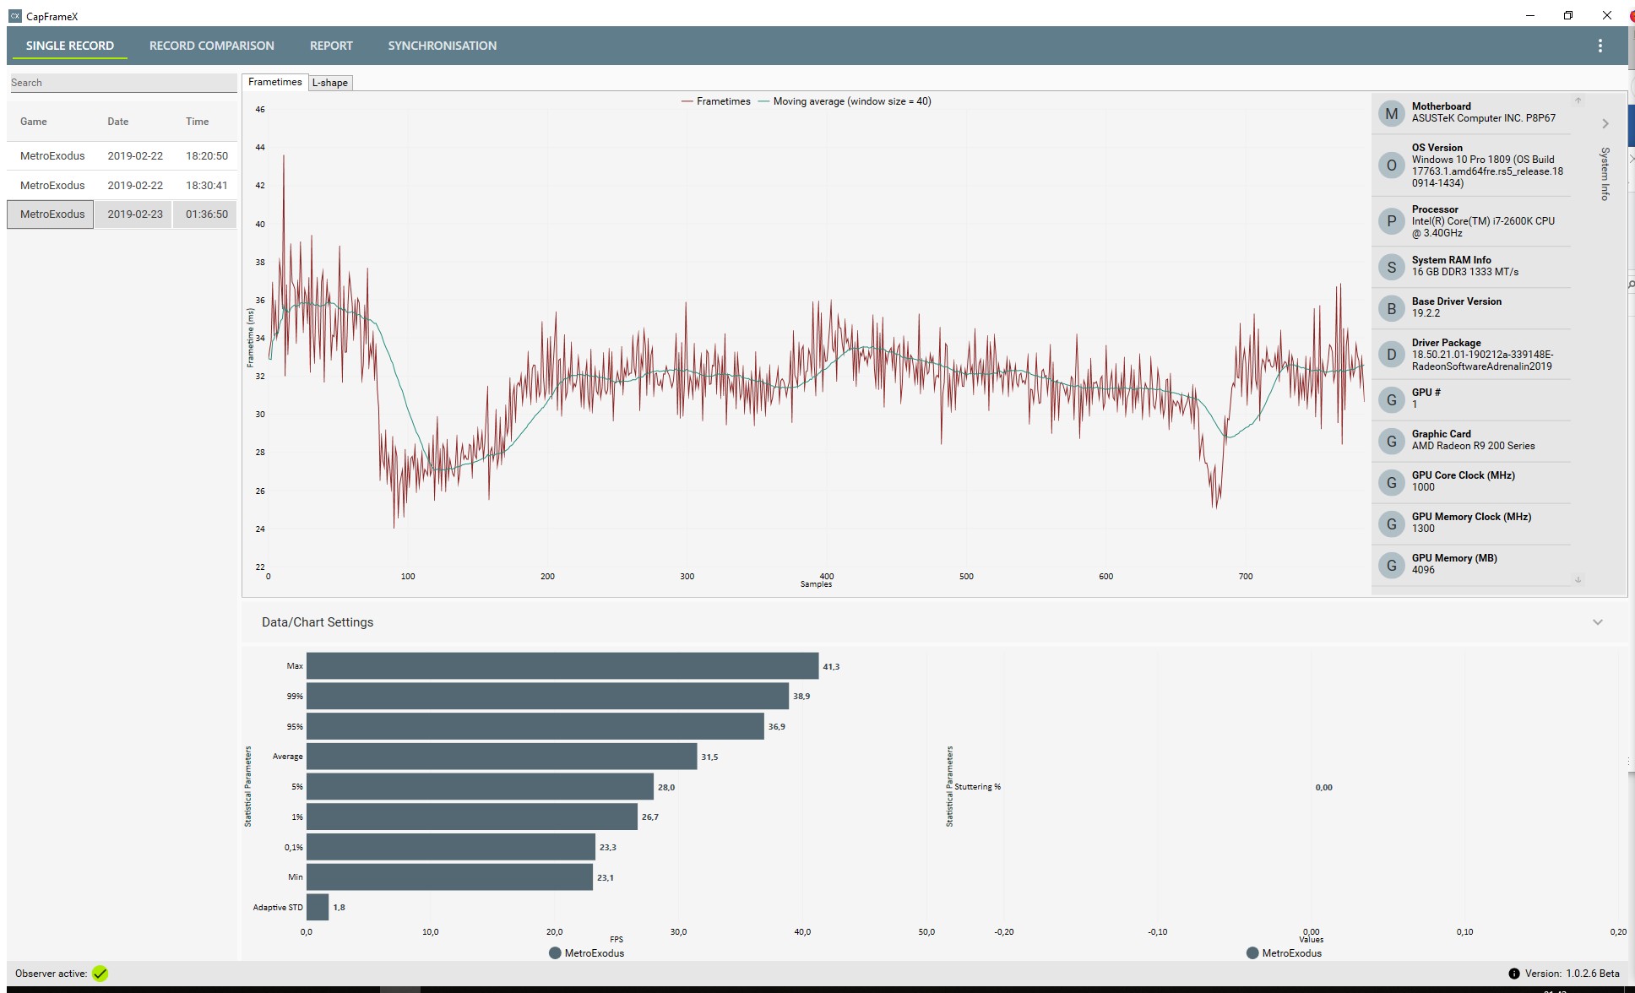
Task: Click the green Observer active checkmark
Action: (x=100, y=974)
